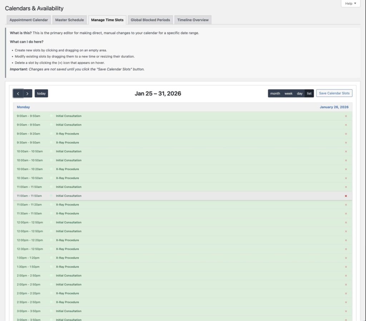Remove the 10:30am - 10:50am X-Ray Procedure slot
This screenshot has width=366, height=321.
(x=346, y=178)
